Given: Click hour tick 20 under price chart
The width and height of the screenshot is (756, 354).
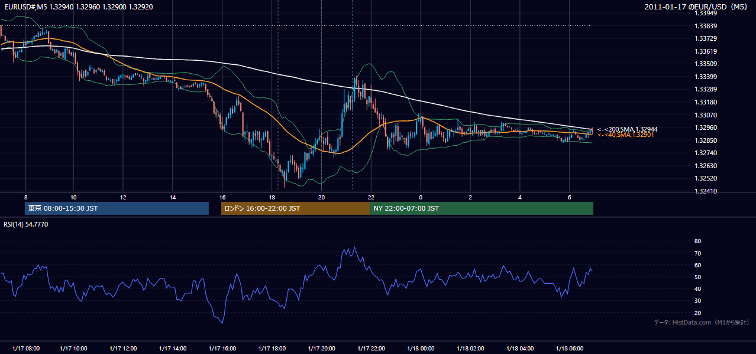Looking at the screenshot, I should point(321,197).
